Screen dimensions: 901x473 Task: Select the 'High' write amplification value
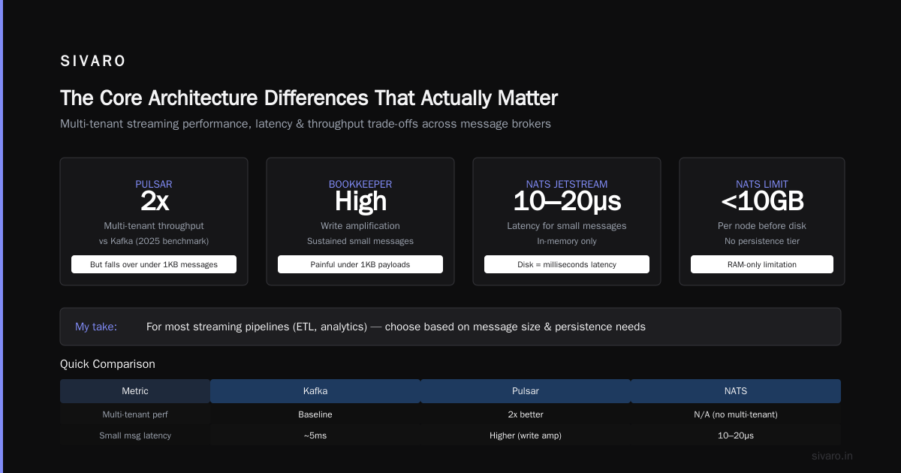pos(360,201)
